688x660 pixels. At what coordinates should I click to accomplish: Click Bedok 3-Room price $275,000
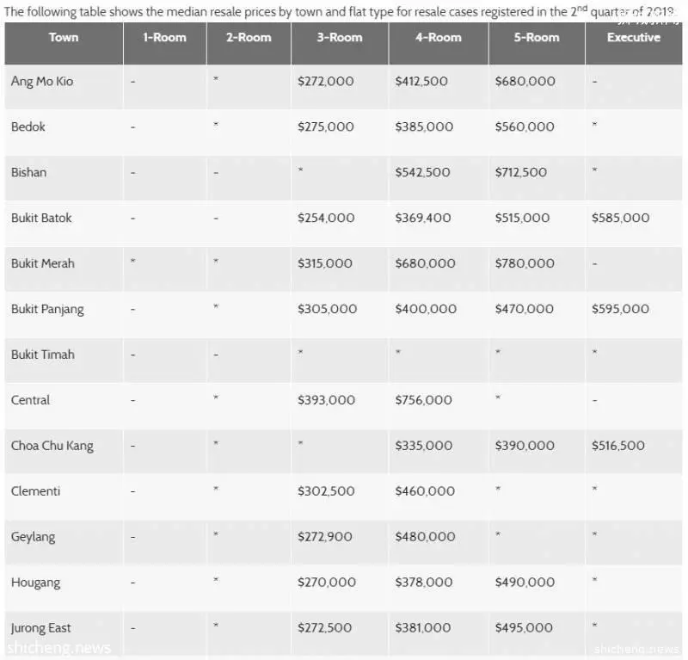tap(326, 126)
